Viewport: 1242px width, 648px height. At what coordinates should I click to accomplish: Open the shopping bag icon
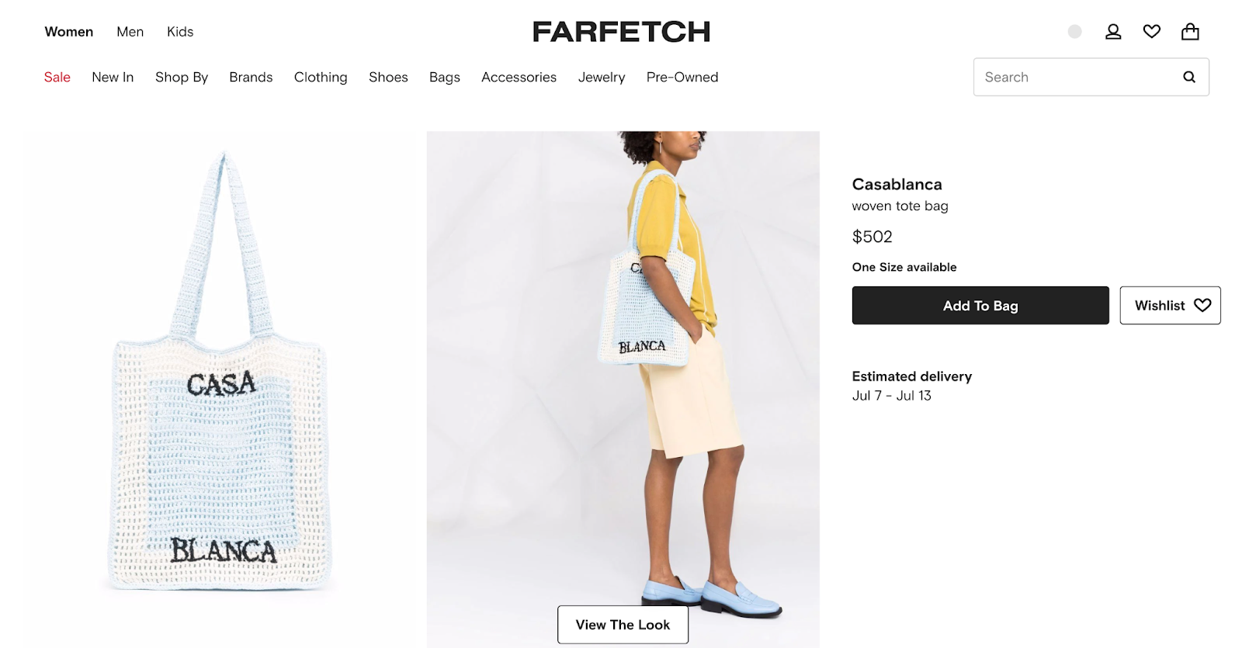pyautogui.click(x=1190, y=32)
